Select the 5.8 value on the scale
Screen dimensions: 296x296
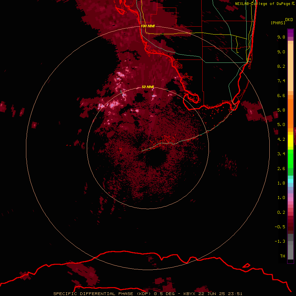(281, 110)
